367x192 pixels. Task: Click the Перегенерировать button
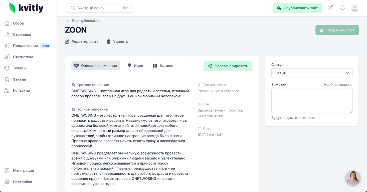click(228, 66)
